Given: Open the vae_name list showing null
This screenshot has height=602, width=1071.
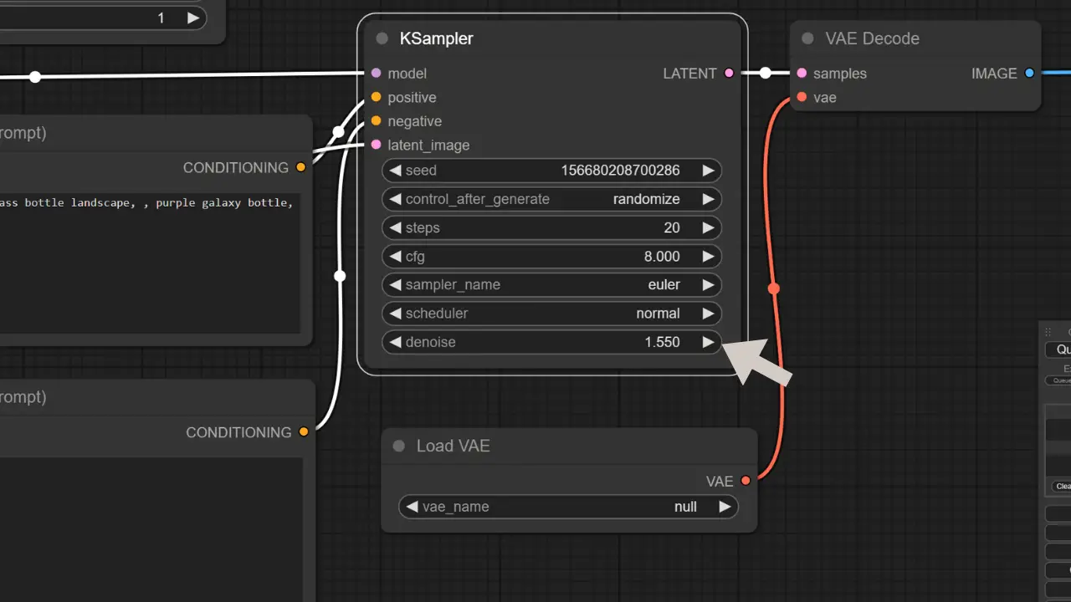Looking at the screenshot, I should pyautogui.click(x=568, y=507).
